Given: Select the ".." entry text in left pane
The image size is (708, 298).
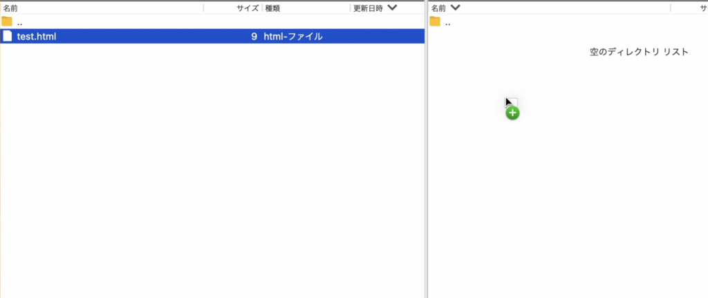Looking at the screenshot, I should pyautogui.click(x=20, y=22).
